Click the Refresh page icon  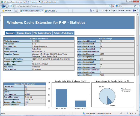(x=110, y=6)
